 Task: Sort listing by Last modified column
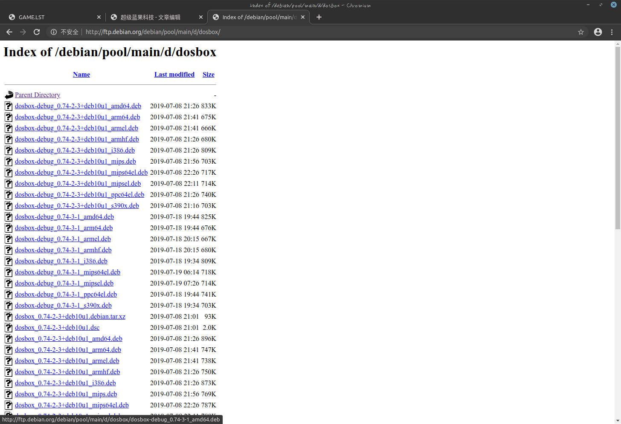tap(174, 75)
